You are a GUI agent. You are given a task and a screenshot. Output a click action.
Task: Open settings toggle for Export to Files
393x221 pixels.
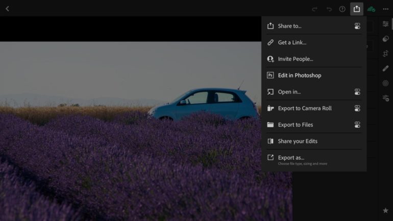coord(357,125)
